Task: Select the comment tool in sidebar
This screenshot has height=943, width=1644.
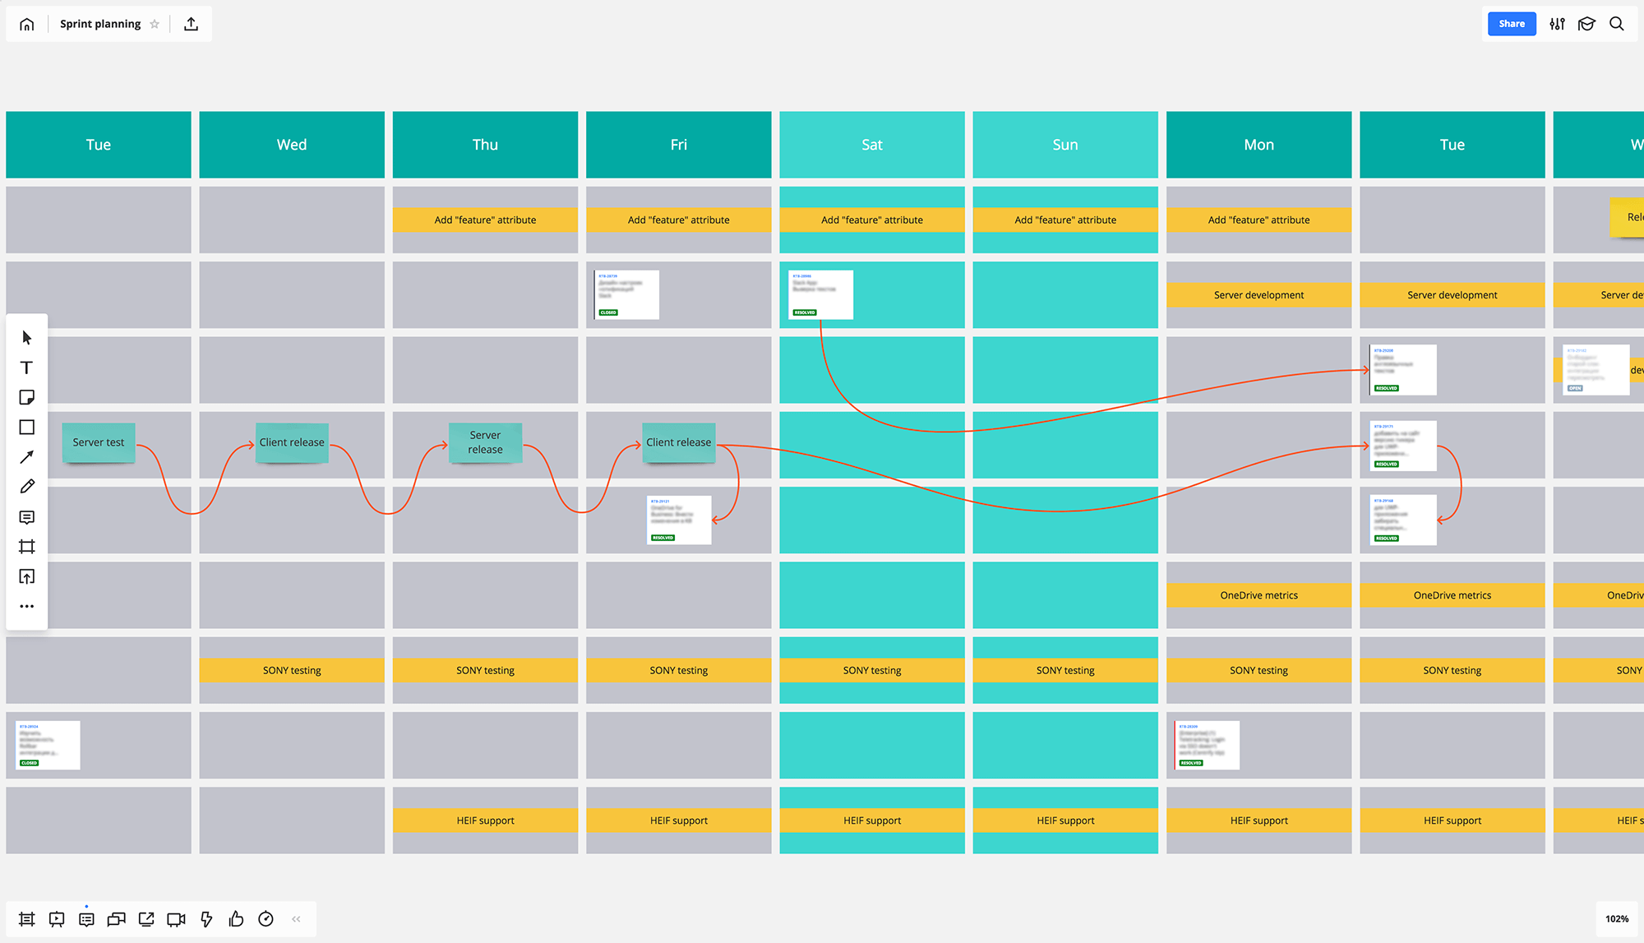Action: pos(27,516)
